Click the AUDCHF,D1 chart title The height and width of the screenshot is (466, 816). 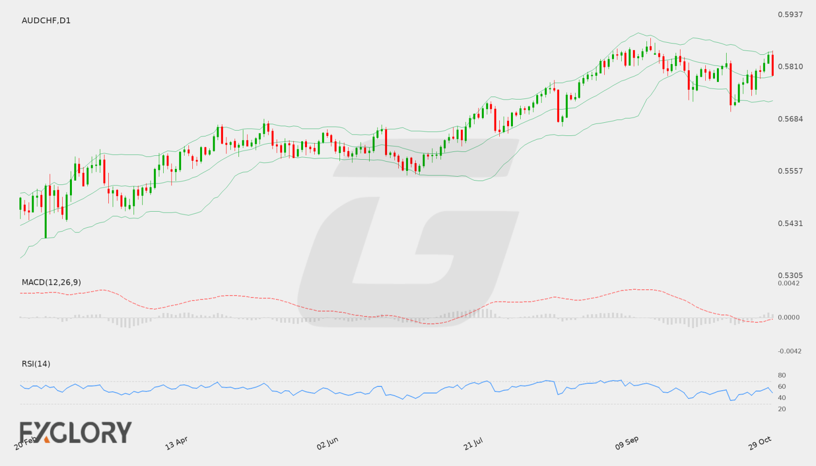[46, 20]
